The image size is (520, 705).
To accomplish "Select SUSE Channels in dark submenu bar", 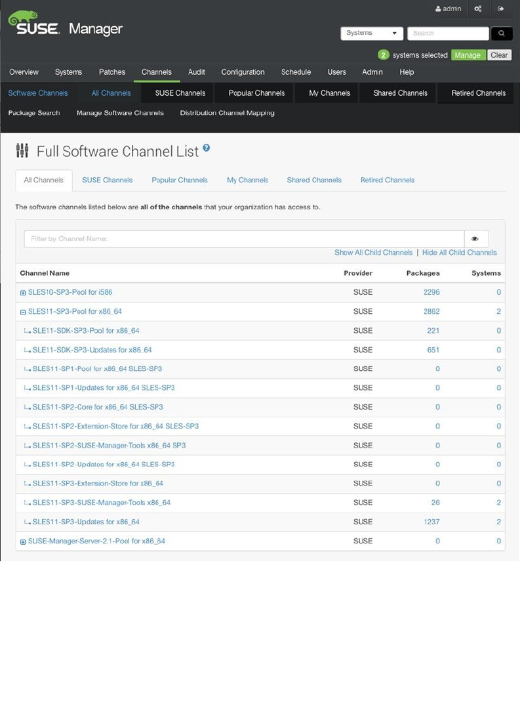I will pyautogui.click(x=180, y=93).
